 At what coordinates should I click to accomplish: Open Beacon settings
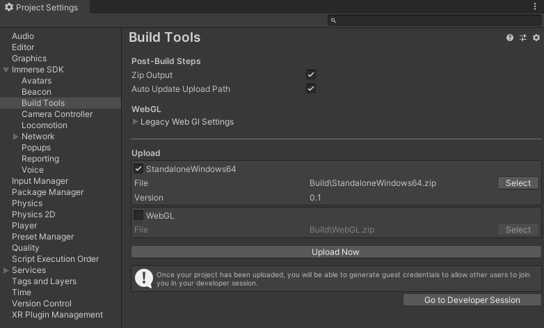pos(36,92)
